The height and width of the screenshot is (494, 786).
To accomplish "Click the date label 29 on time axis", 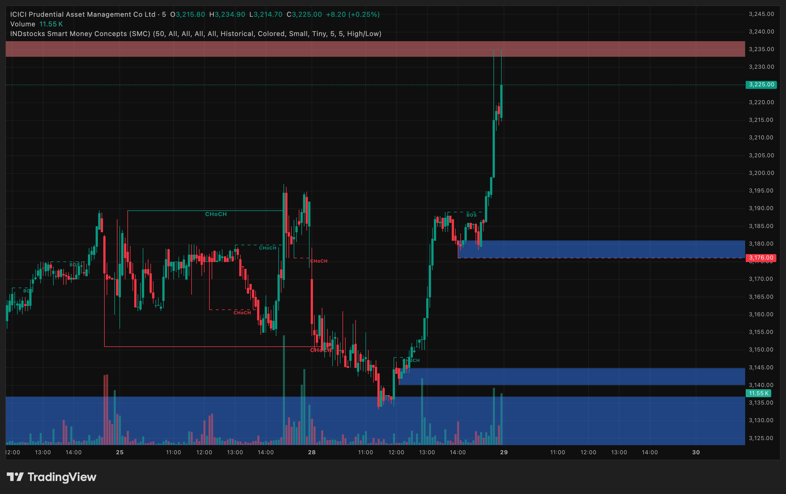I will tap(504, 452).
